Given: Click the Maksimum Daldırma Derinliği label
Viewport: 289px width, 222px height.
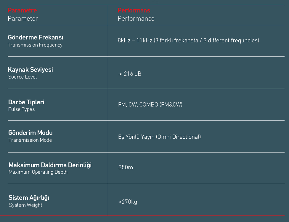Looking at the screenshot, I should [50, 165].
